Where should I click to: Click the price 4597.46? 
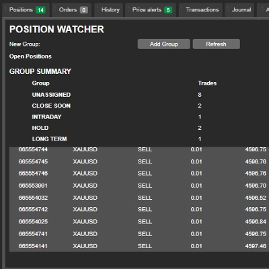pos(256,246)
